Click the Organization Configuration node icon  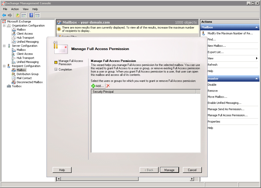pos(9,26)
